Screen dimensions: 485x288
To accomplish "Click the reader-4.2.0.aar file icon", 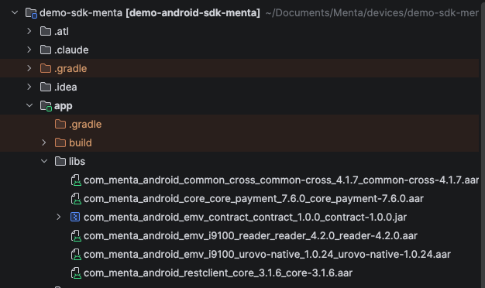I will click(76, 236).
